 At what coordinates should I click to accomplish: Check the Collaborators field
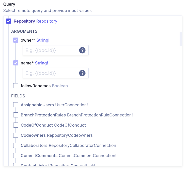tap(16, 145)
